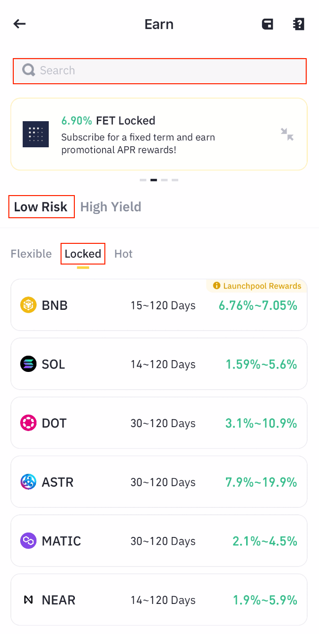The height and width of the screenshot is (634, 319).
Task: Click the BNB coin icon
Action: [29, 305]
